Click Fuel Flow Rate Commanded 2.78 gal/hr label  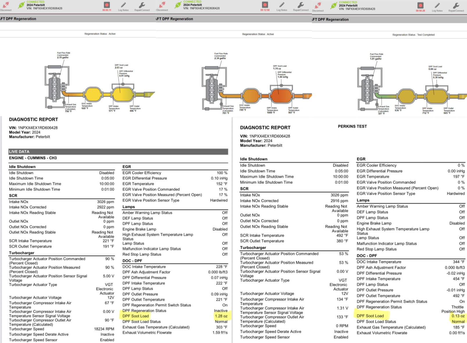click(63, 55)
